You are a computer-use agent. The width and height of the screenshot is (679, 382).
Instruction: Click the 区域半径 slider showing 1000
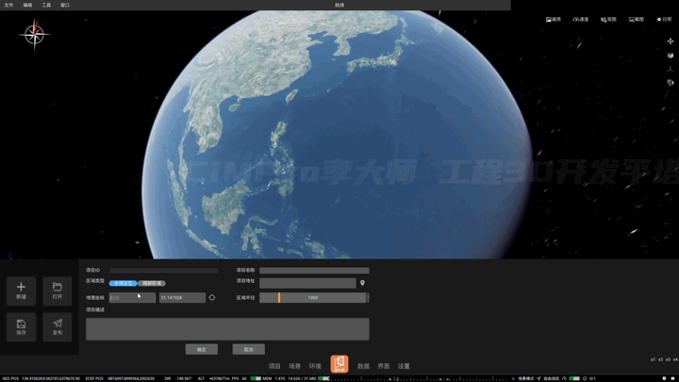pos(313,297)
